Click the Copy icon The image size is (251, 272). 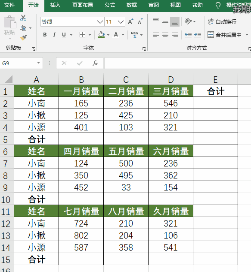[x=23, y=28]
